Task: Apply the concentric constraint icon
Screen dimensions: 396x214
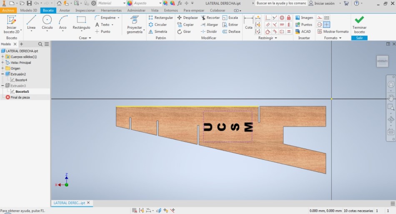Action: point(282,17)
